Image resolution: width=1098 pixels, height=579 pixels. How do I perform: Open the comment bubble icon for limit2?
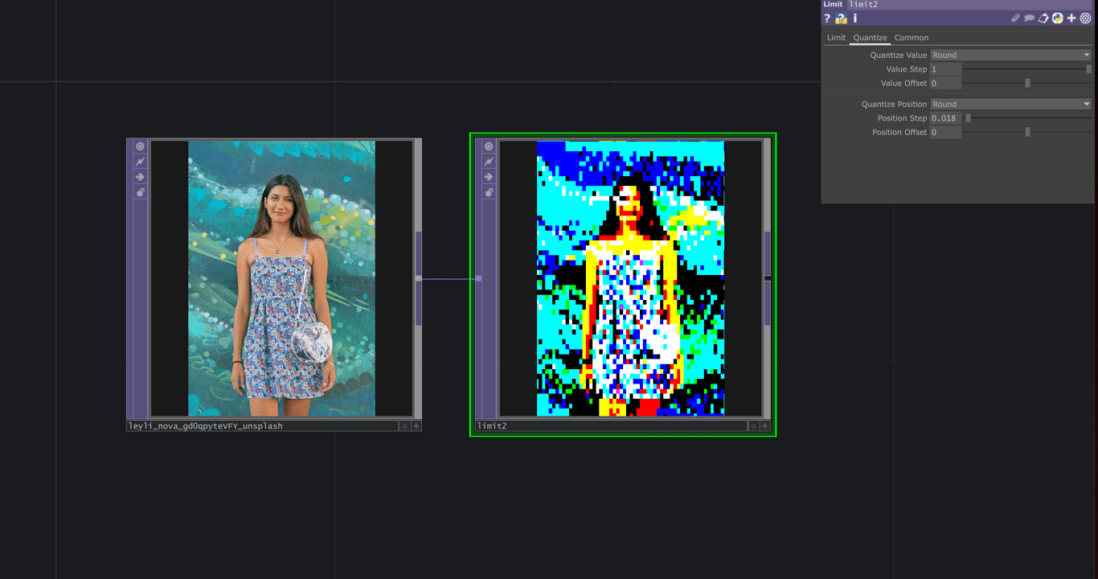(x=1029, y=18)
